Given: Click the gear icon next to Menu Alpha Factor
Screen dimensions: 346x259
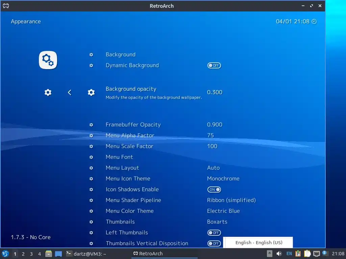Looking at the screenshot, I should [x=91, y=136].
